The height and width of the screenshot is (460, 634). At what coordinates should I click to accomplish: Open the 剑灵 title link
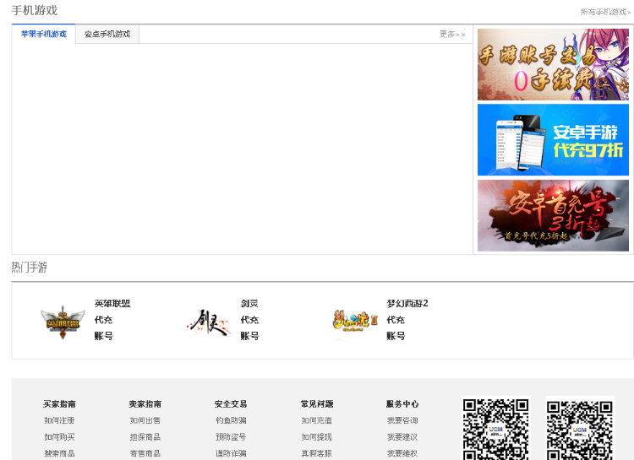249,303
